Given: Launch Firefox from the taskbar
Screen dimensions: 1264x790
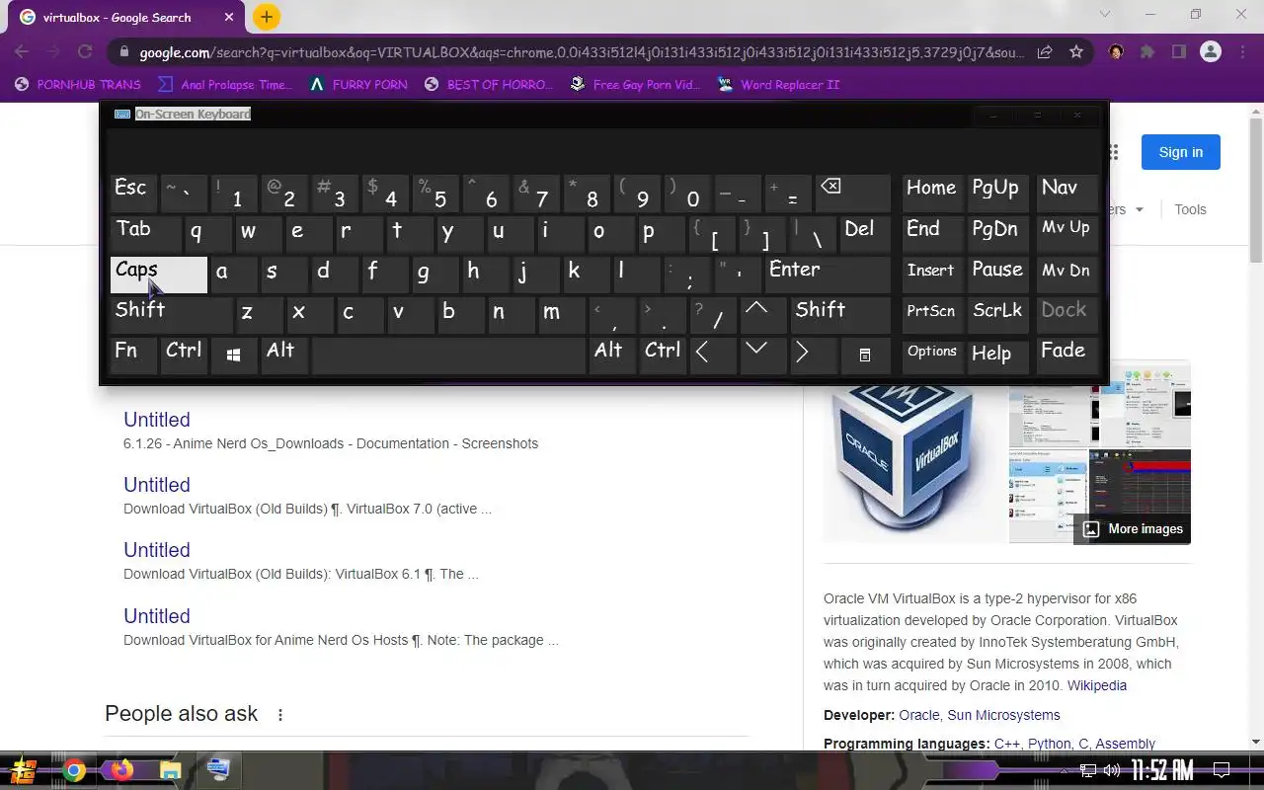Looking at the screenshot, I should coord(122,770).
